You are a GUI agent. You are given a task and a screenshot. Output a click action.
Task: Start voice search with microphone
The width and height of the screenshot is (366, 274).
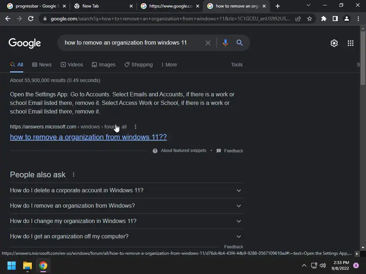point(225,43)
